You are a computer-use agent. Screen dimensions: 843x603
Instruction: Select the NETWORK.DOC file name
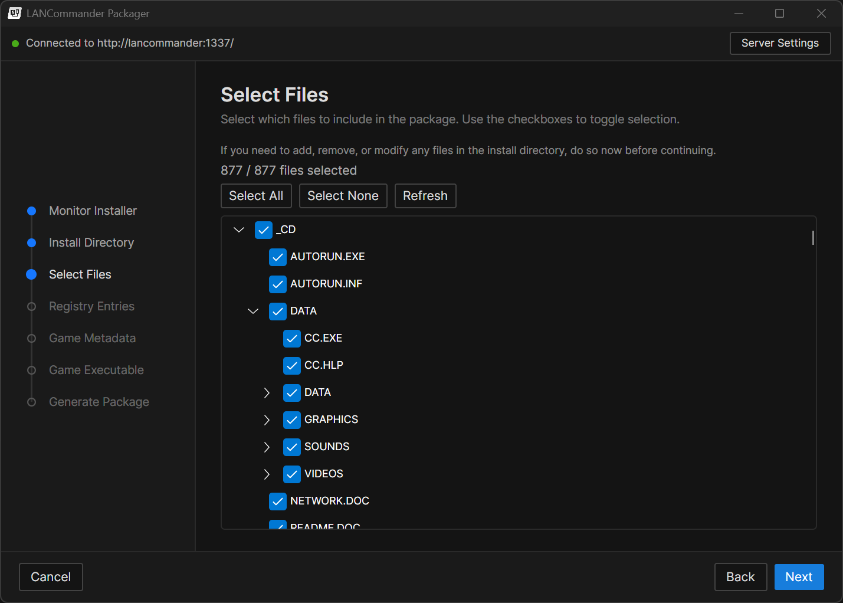coord(330,501)
